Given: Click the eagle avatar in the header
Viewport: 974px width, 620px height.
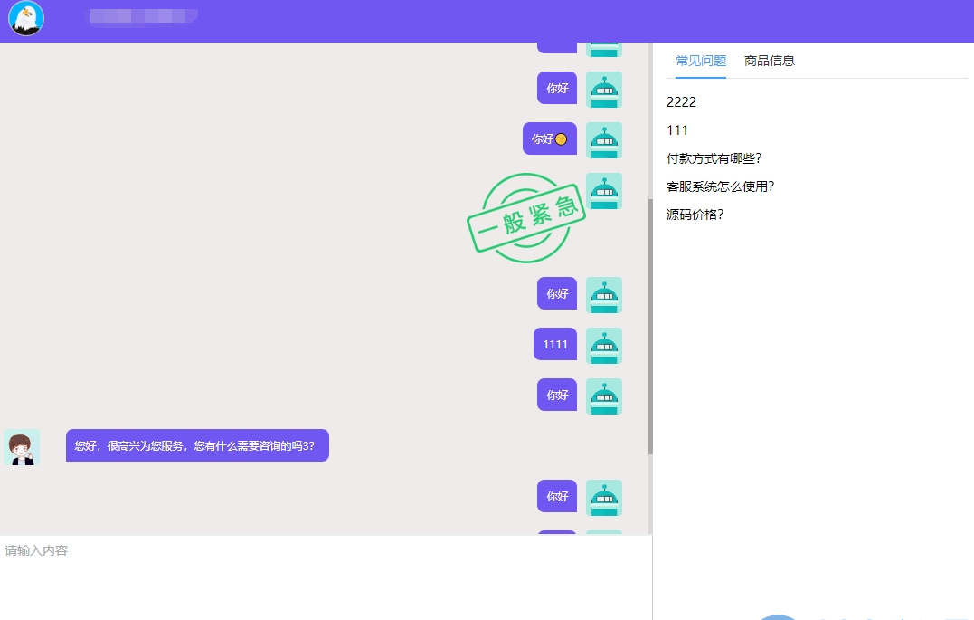Looking at the screenshot, I should coord(26,18).
